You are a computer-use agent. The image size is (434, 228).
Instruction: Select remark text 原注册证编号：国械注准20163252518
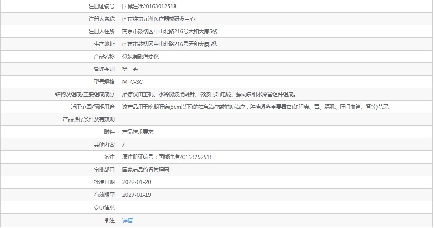[167, 157]
